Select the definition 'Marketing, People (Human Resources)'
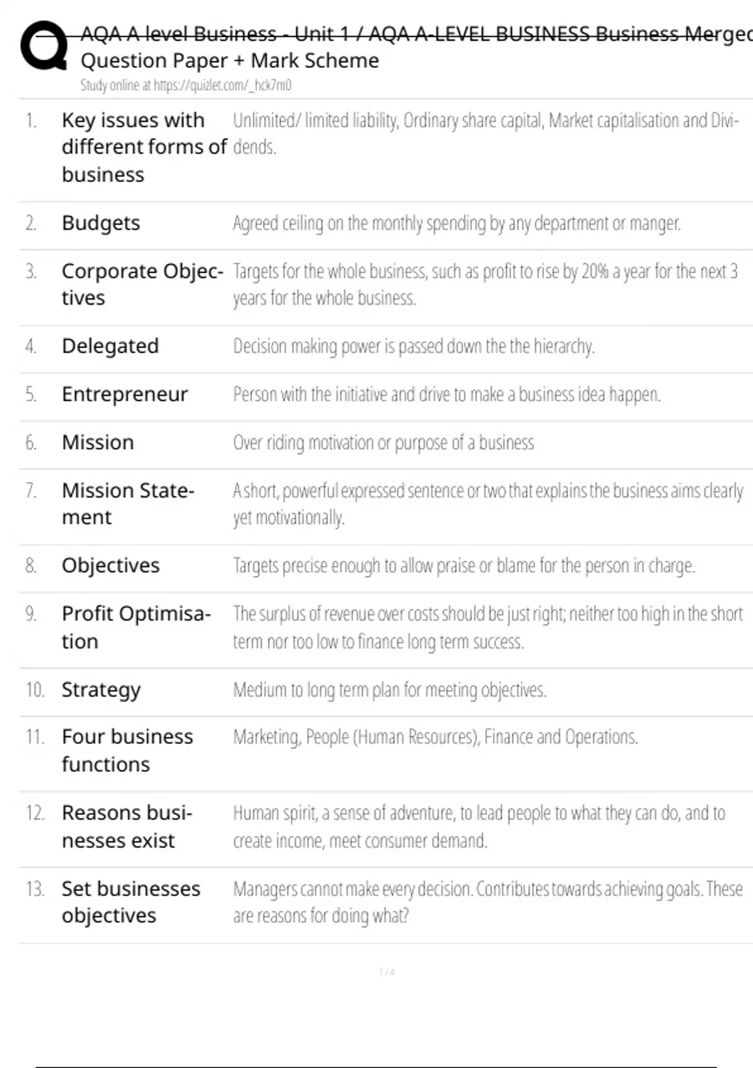Viewport: 753px width, 1068px height. 435,737
